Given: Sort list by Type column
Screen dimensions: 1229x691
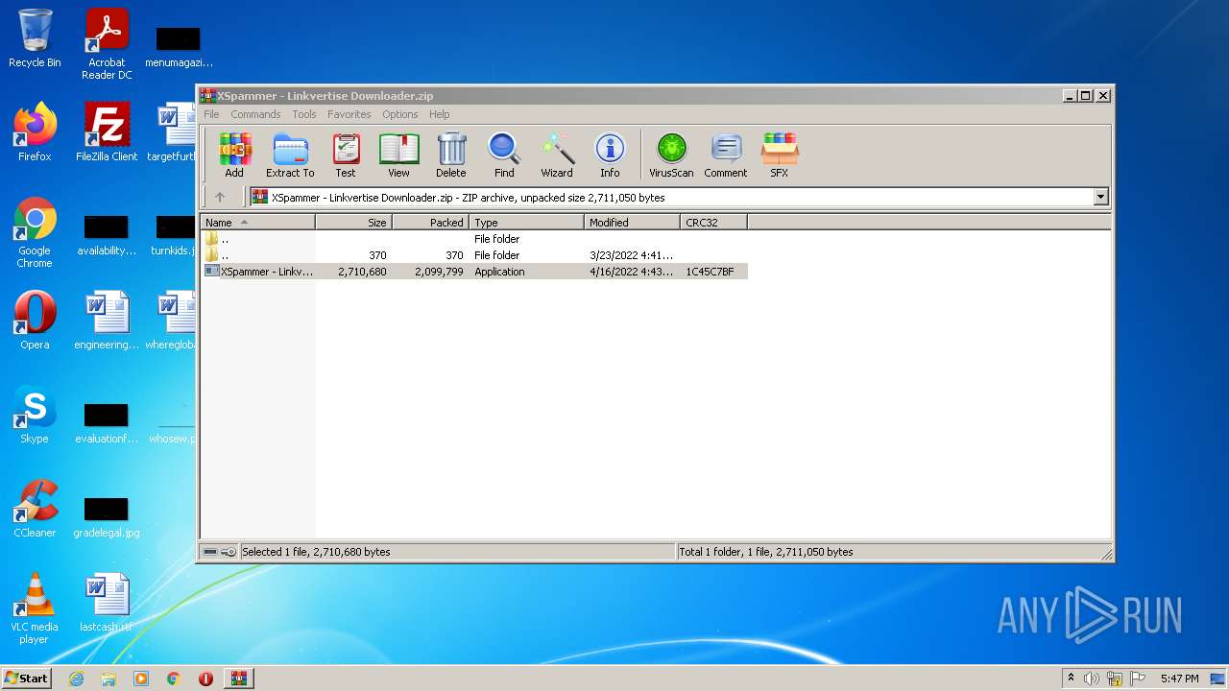Looking at the screenshot, I should pos(526,222).
